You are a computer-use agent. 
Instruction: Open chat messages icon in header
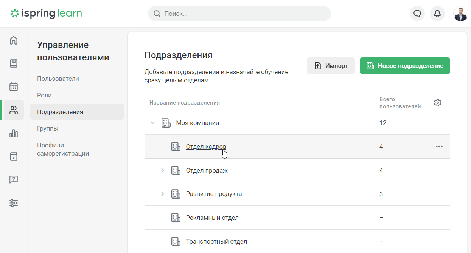click(x=417, y=14)
